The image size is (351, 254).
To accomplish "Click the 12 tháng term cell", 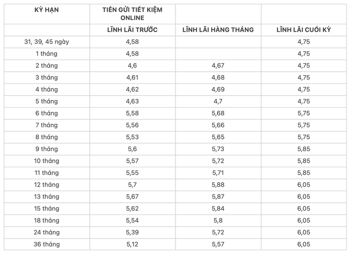I will [x=47, y=185].
